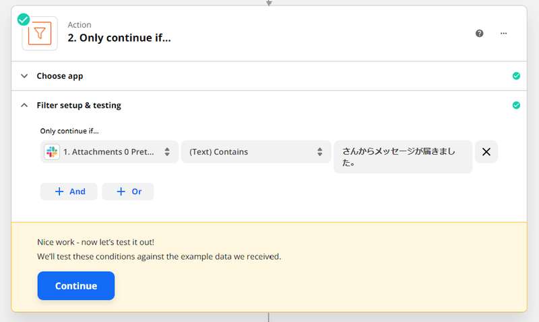The width and height of the screenshot is (539, 322).
Task: Open the help question mark icon
Action: pyautogui.click(x=479, y=33)
